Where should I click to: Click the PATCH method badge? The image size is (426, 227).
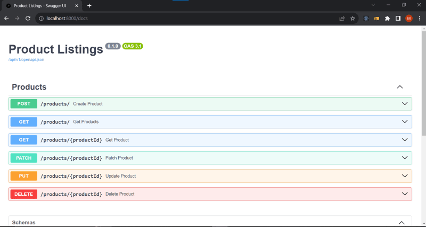(x=24, y=158)
